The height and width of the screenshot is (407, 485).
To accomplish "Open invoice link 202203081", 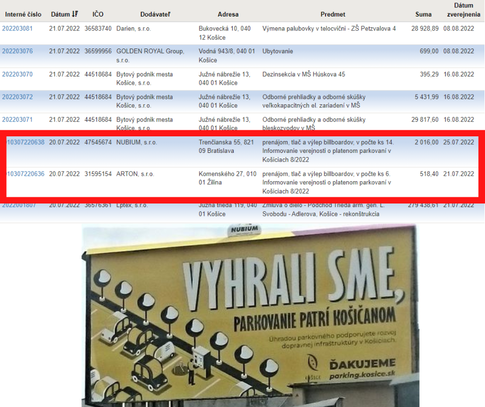I will 18,29.
